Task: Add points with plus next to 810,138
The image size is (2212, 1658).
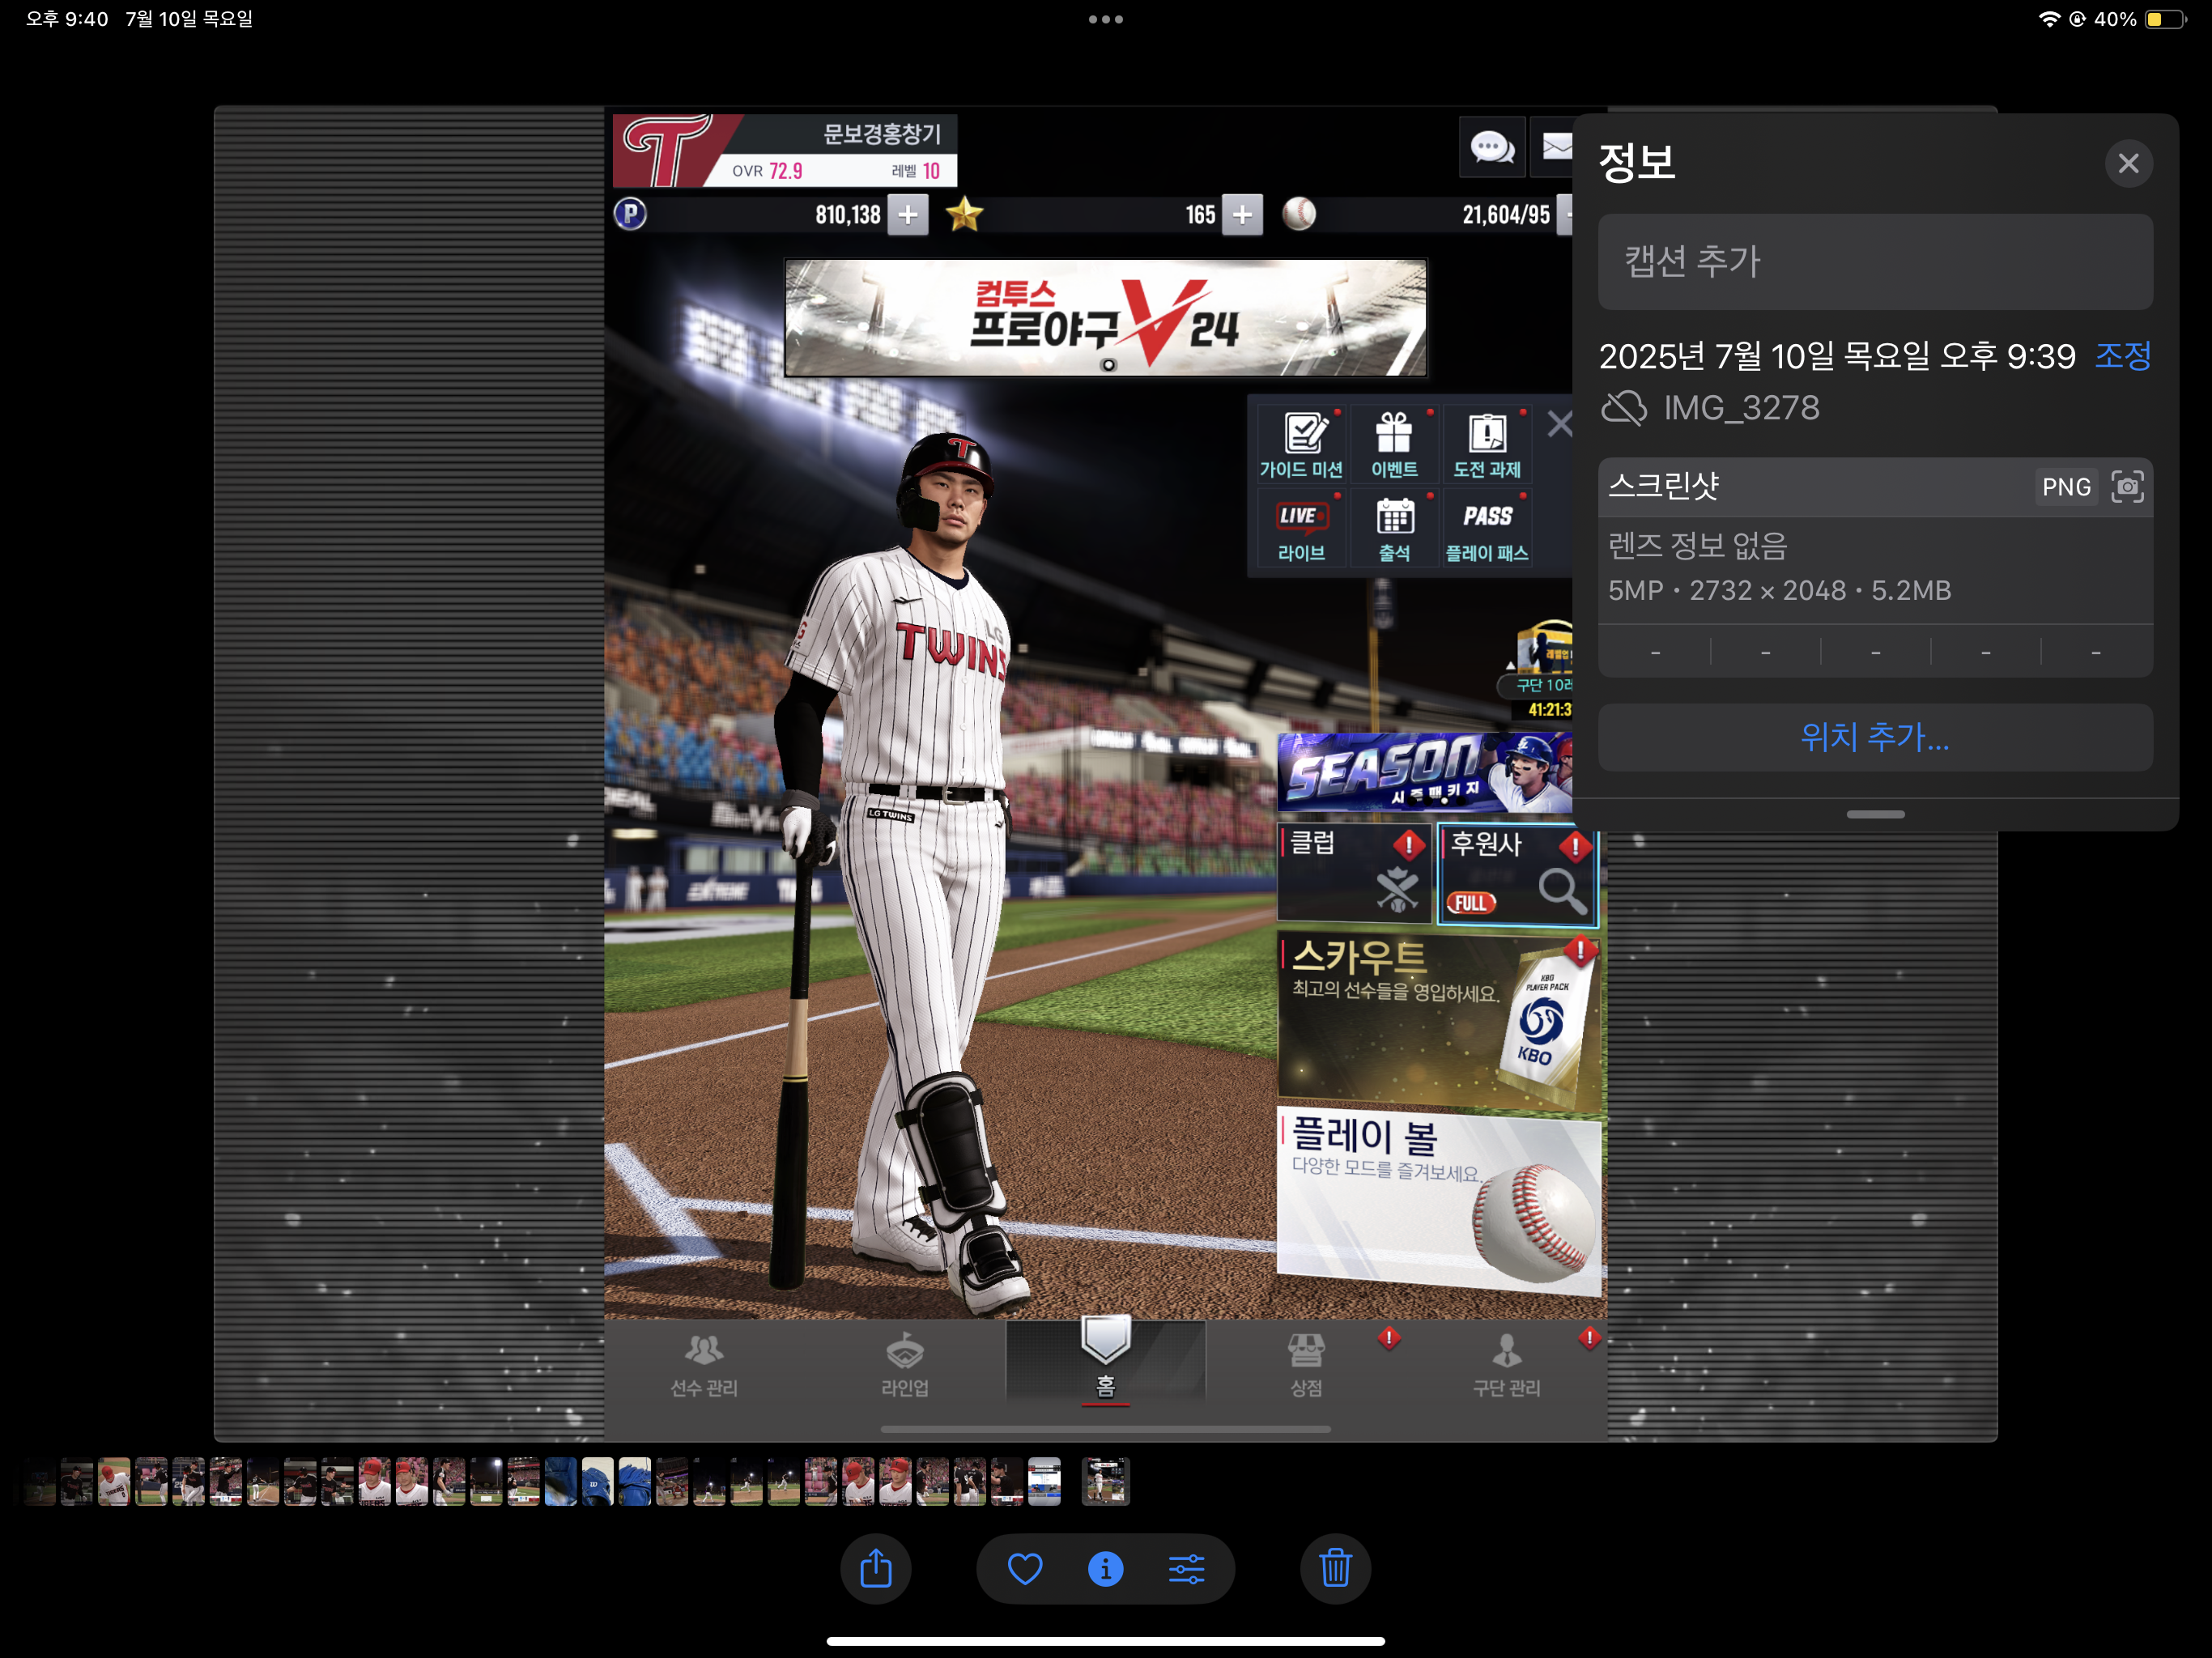Action: click(908, 214)
